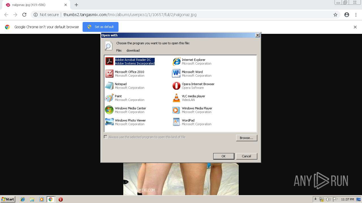The width and height of the screenshot is (362, 203).
Task: Select the Opera Internet Browser icon
Action: click(x=176, y=85)
